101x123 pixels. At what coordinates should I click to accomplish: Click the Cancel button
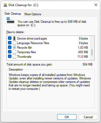(88, 117)
